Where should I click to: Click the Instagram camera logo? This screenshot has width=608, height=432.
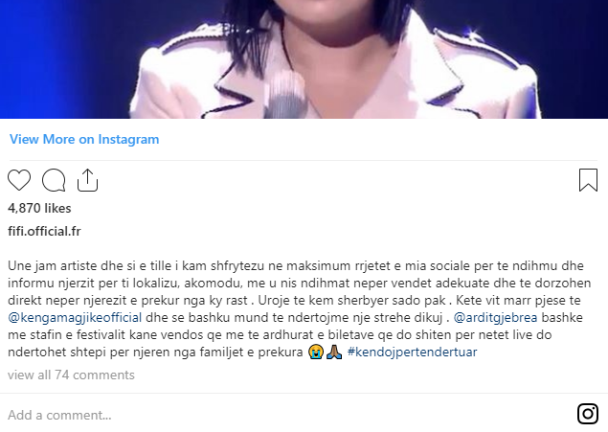tap(588, 414)
